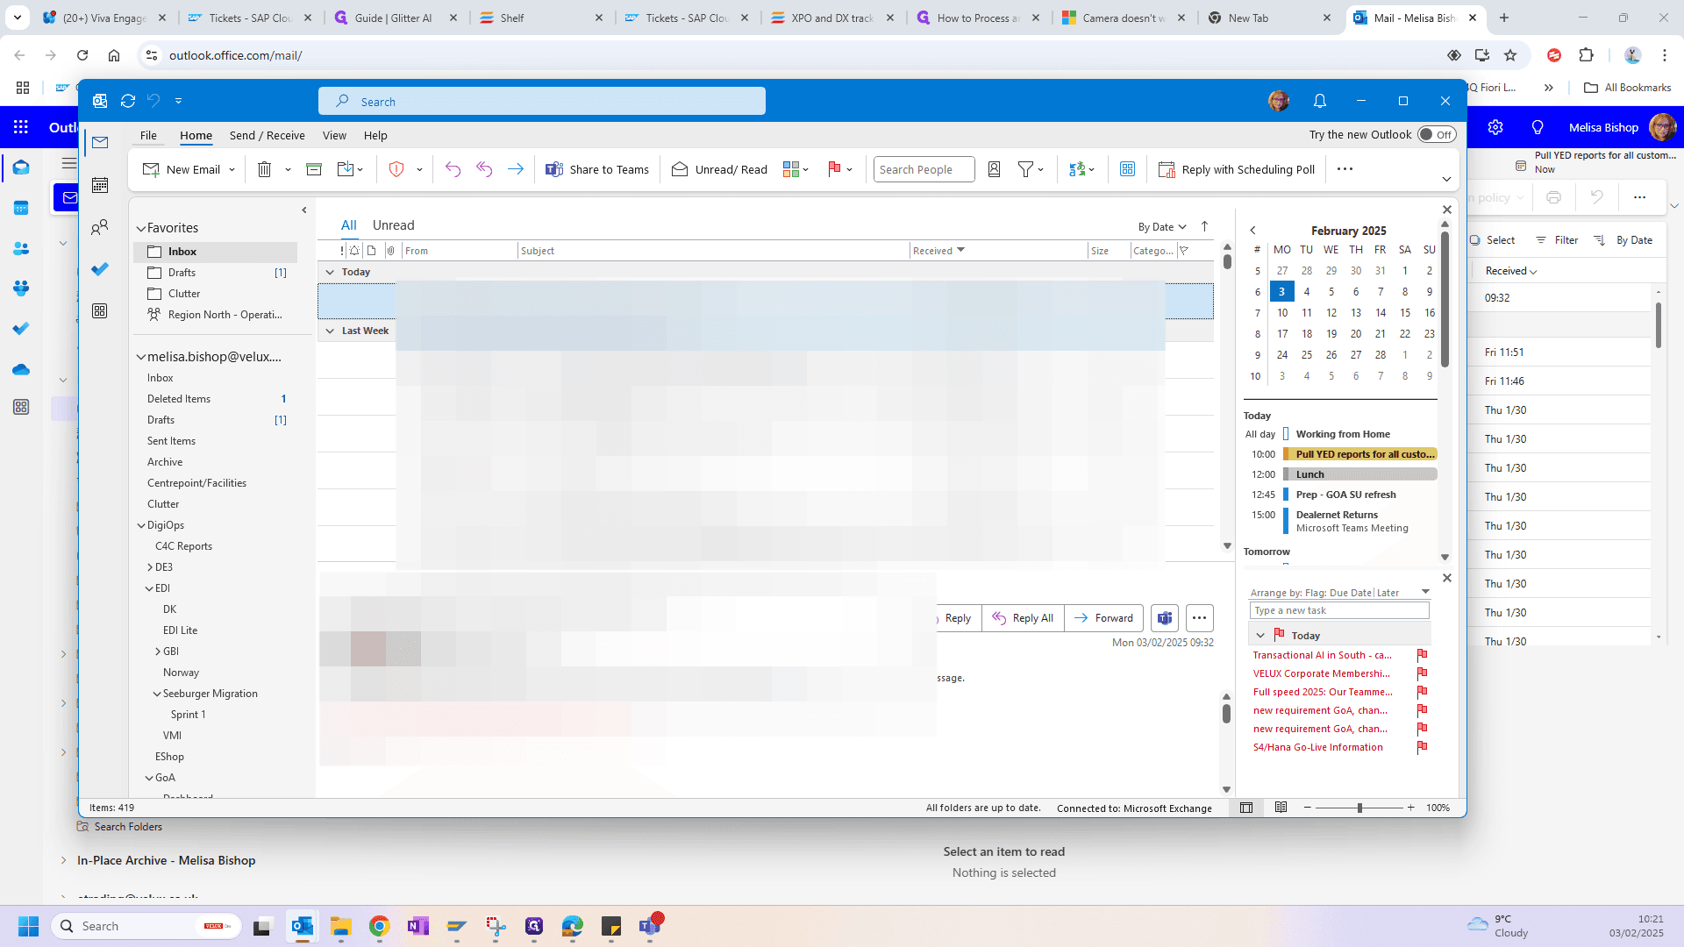Open the Help ribbon tab
This screenshot has height=947, width=1684.
[x=375, y=135]
